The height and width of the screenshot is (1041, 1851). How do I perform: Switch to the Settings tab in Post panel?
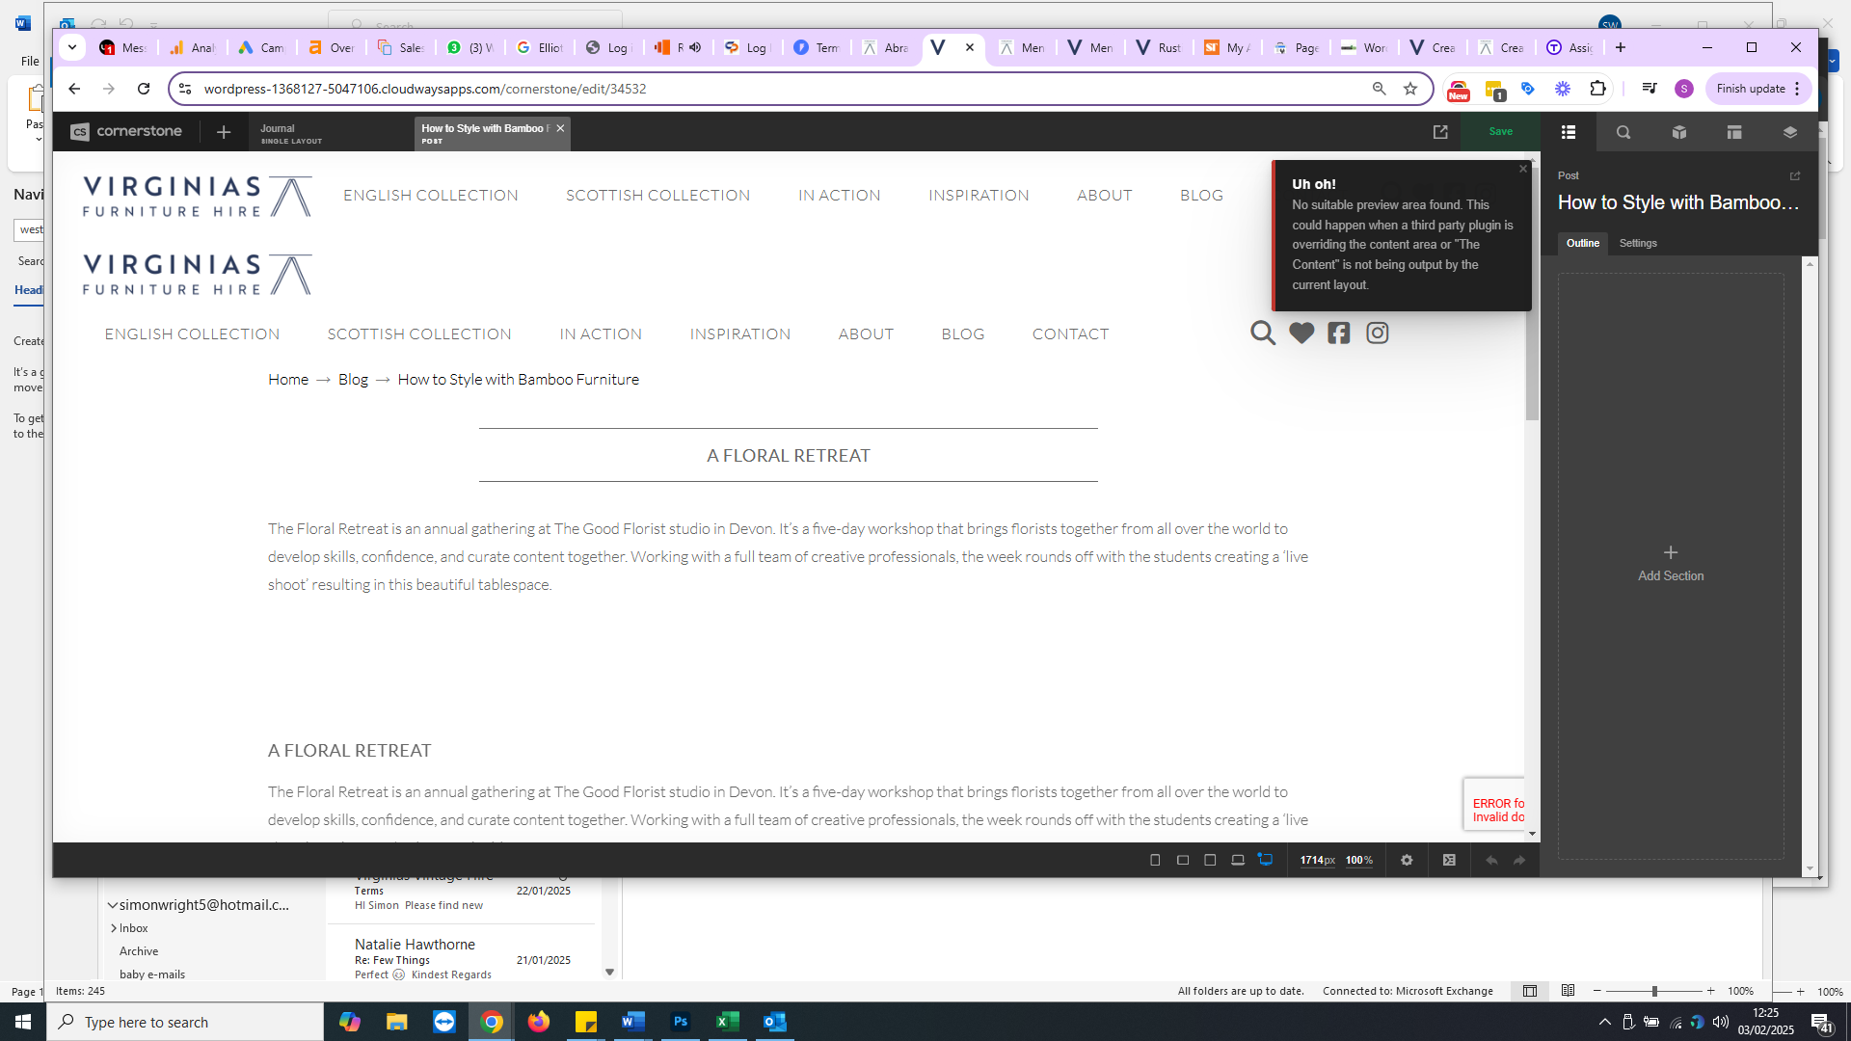pos(1638,243)
